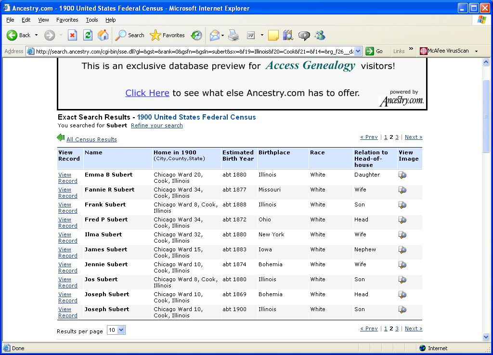Open the File menu
Image resolution: width=493 pixels, height=355 pixels.
click(10, 20)
